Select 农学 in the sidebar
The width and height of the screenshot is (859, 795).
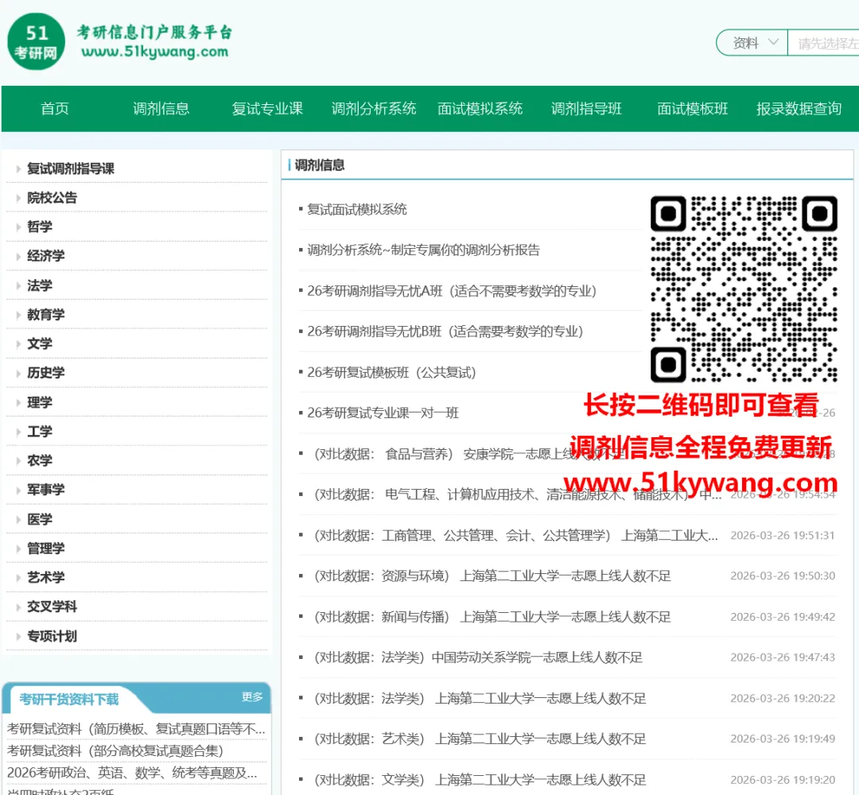pyautogui.click(x=40, y=460)
